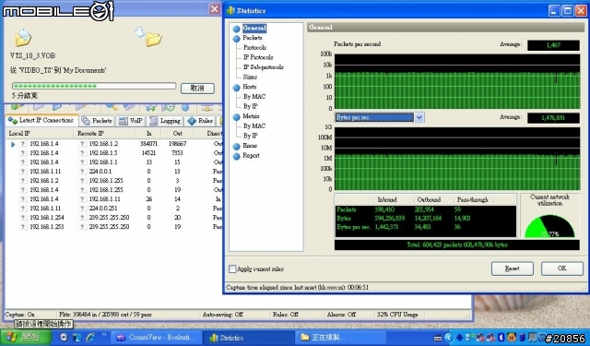
Task: Open Internet Explorer from quick launch
Action: tap(90, 338)
